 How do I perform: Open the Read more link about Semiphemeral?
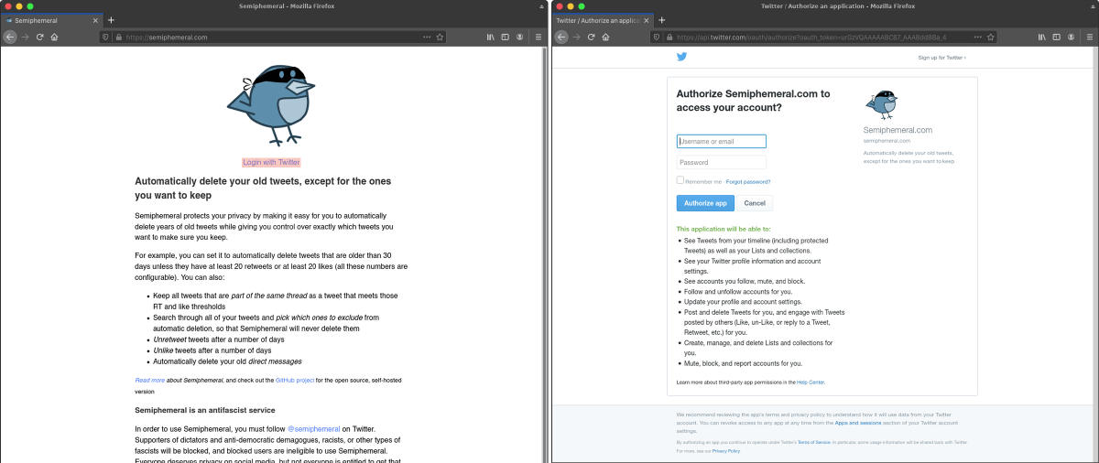(150, 380)
